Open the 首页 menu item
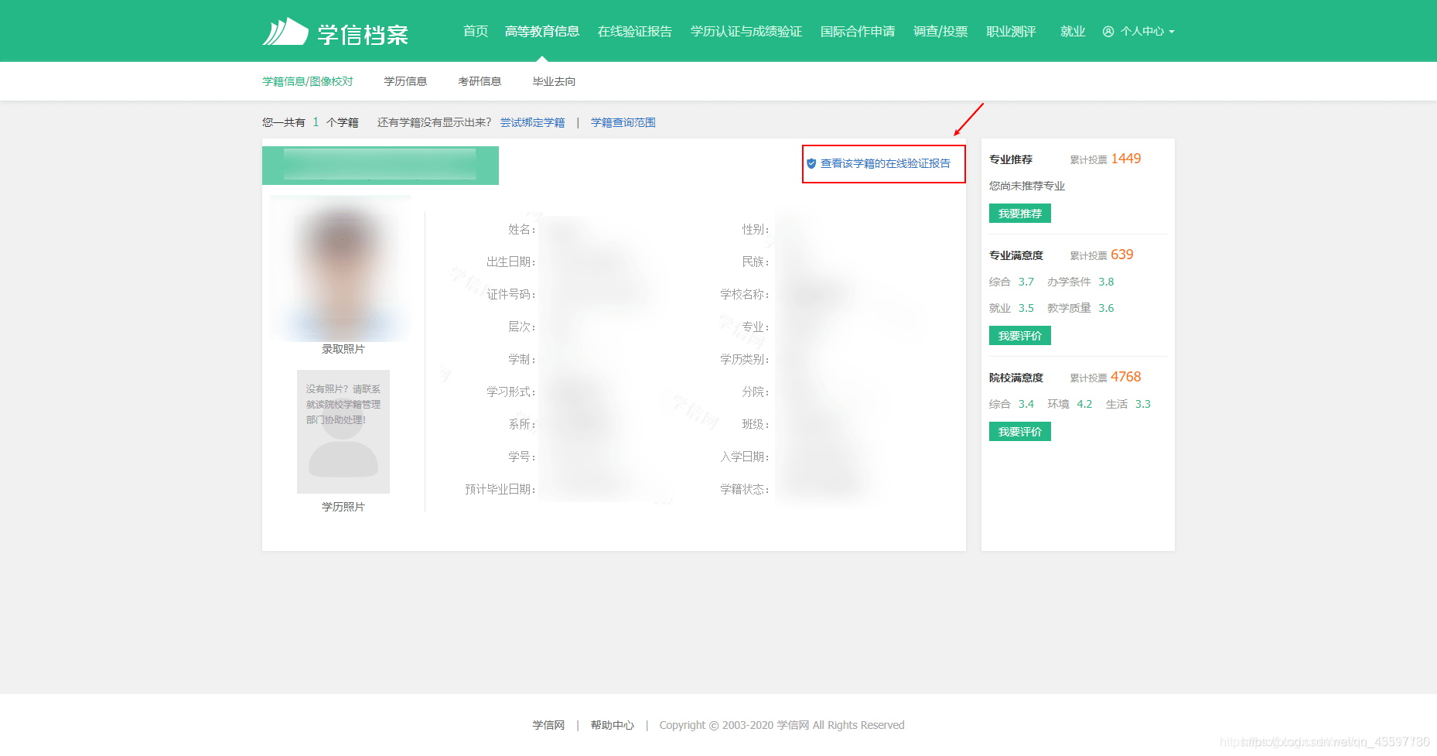This screenshot has height=756, width=1437. pos(474,32)
